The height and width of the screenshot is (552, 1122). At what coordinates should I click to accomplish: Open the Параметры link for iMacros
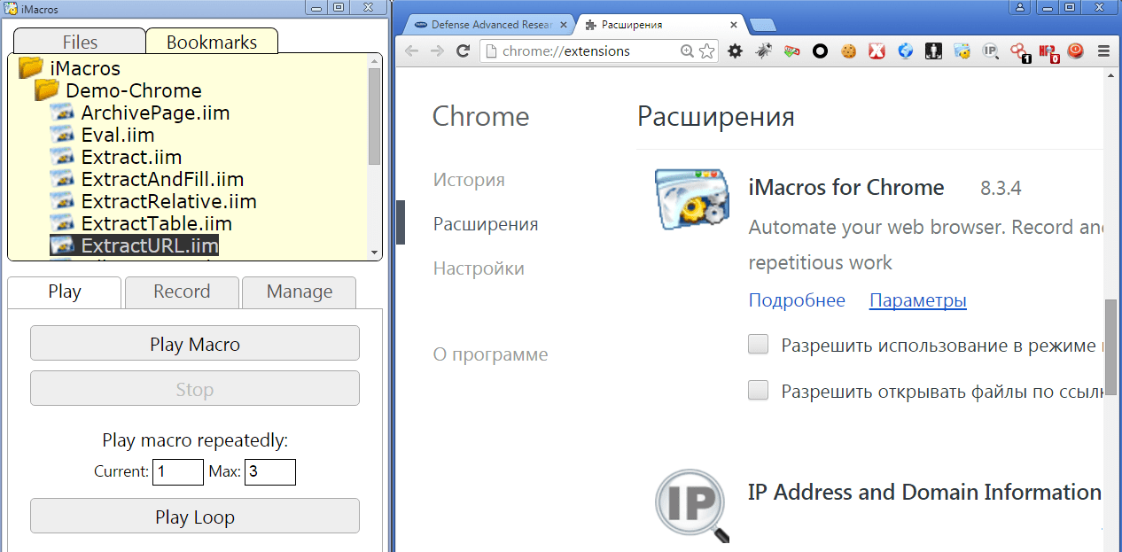point(917,300)
